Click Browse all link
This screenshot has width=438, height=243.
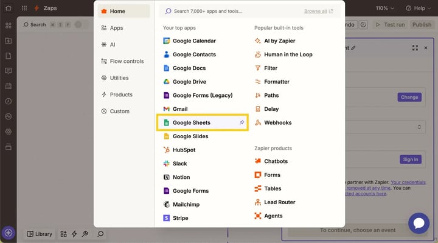pyautogui.click(x=318, y=12)
